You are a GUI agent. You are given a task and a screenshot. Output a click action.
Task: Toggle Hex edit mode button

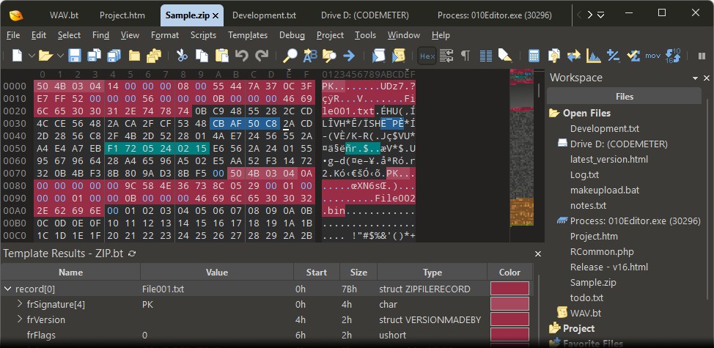point(427,56)
